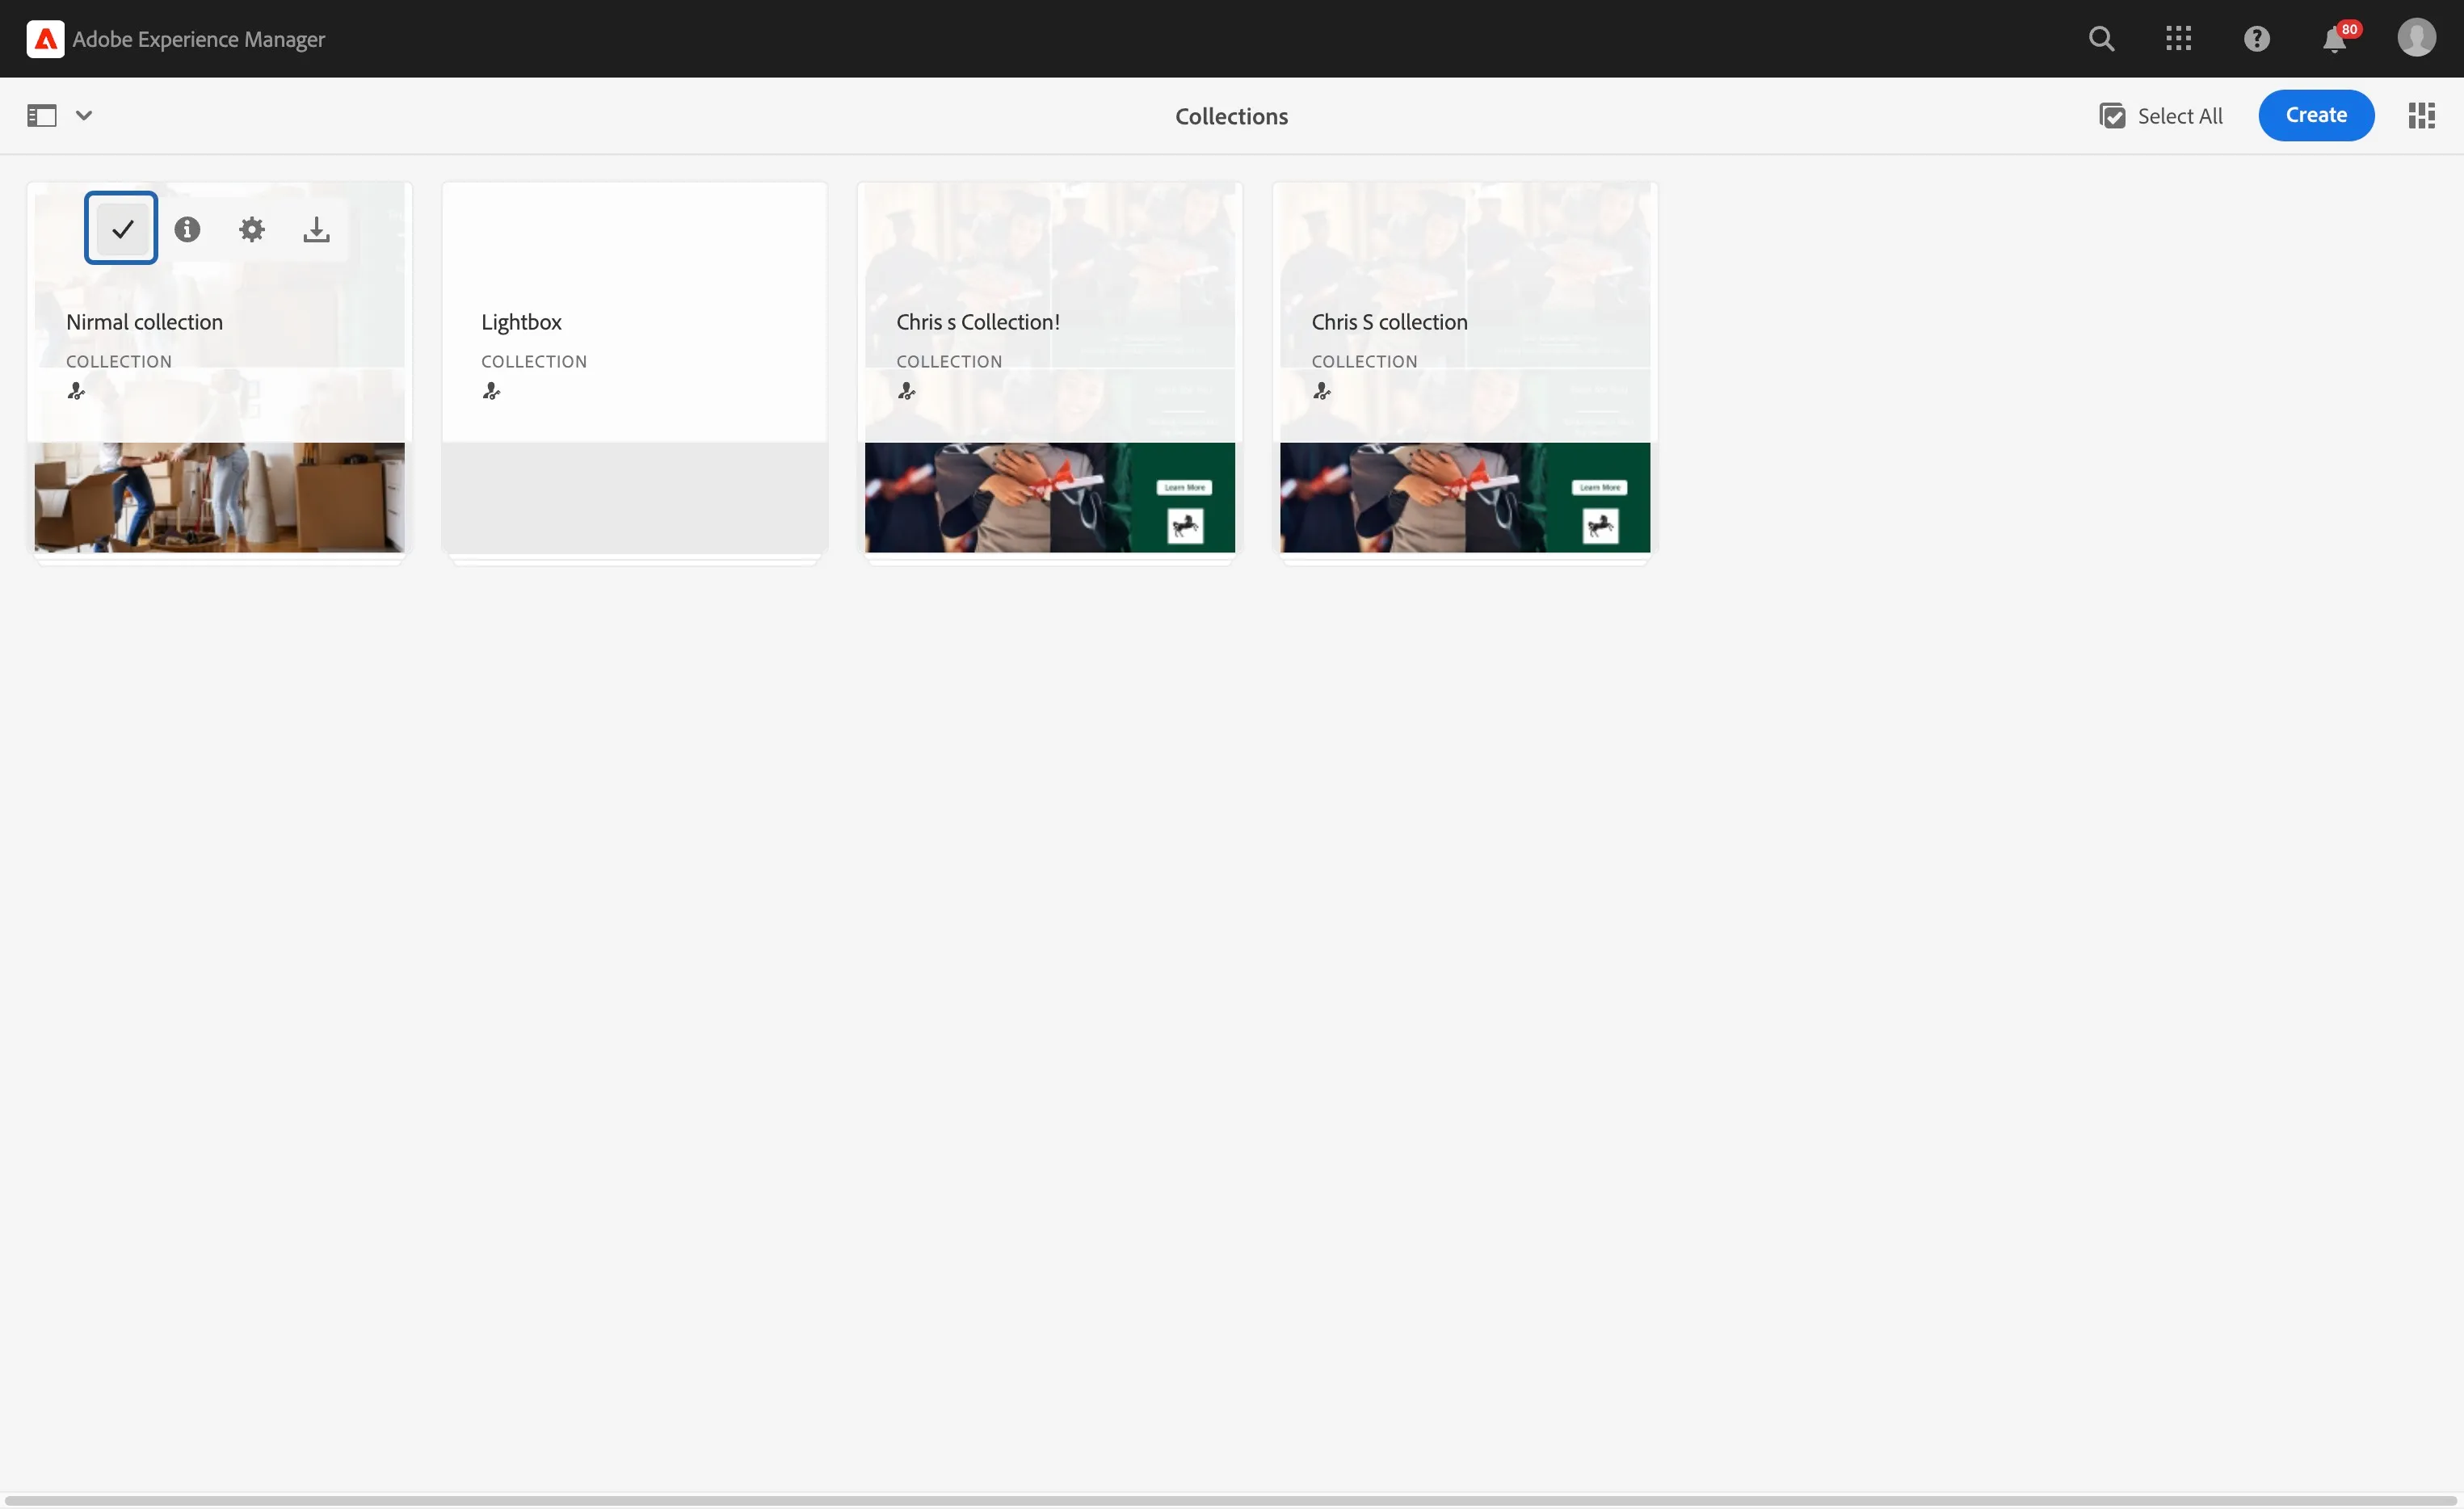Click the Chris s Collection! graduation thumbnail
The image size is (2464, 1509).
click(1050, 497)
